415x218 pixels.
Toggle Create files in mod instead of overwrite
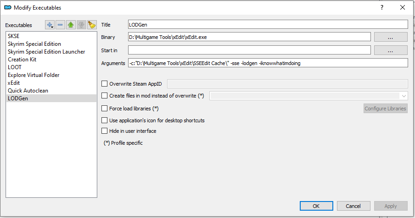coord(105,96)
